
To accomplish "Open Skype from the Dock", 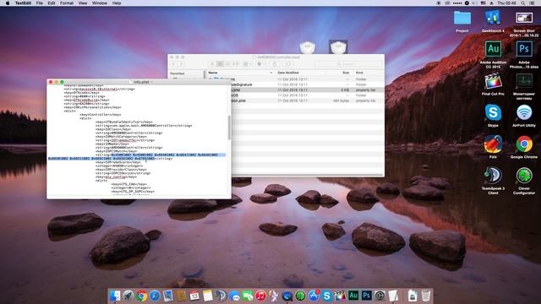I will point(326,296).
